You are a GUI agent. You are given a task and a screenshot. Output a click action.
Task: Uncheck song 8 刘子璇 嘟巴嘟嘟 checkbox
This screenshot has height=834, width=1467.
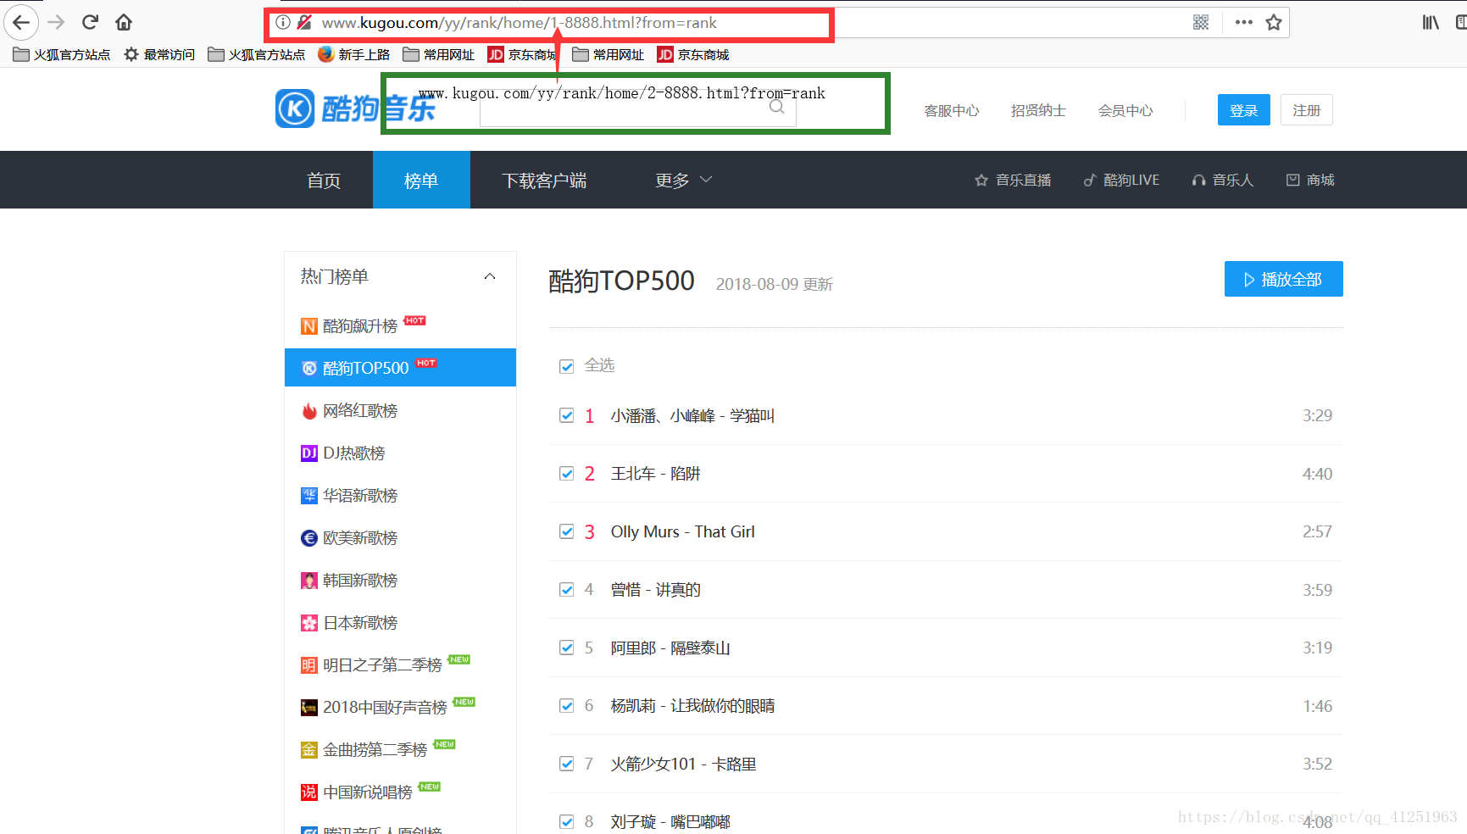567,822
